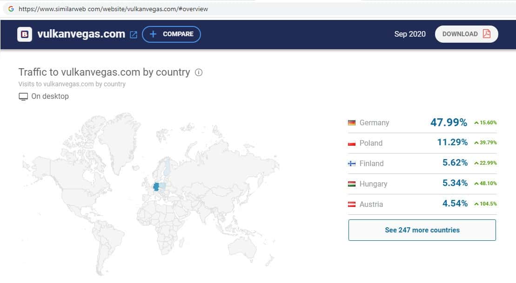Viewport: 516px width, 283px height.
Task: Click the desktop monitor icon
Action: pyautogui.click(x=23, y=96)
